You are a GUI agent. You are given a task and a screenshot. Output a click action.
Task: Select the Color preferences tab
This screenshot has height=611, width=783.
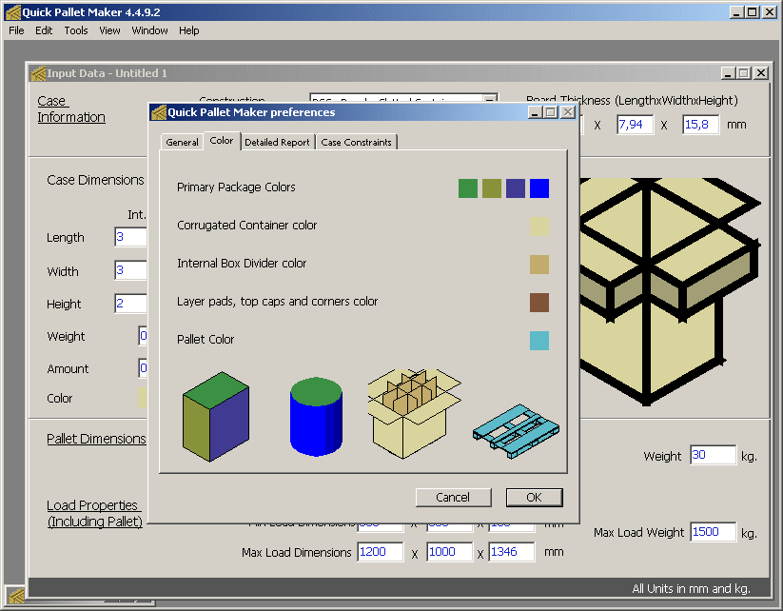[x=222, y=141]
